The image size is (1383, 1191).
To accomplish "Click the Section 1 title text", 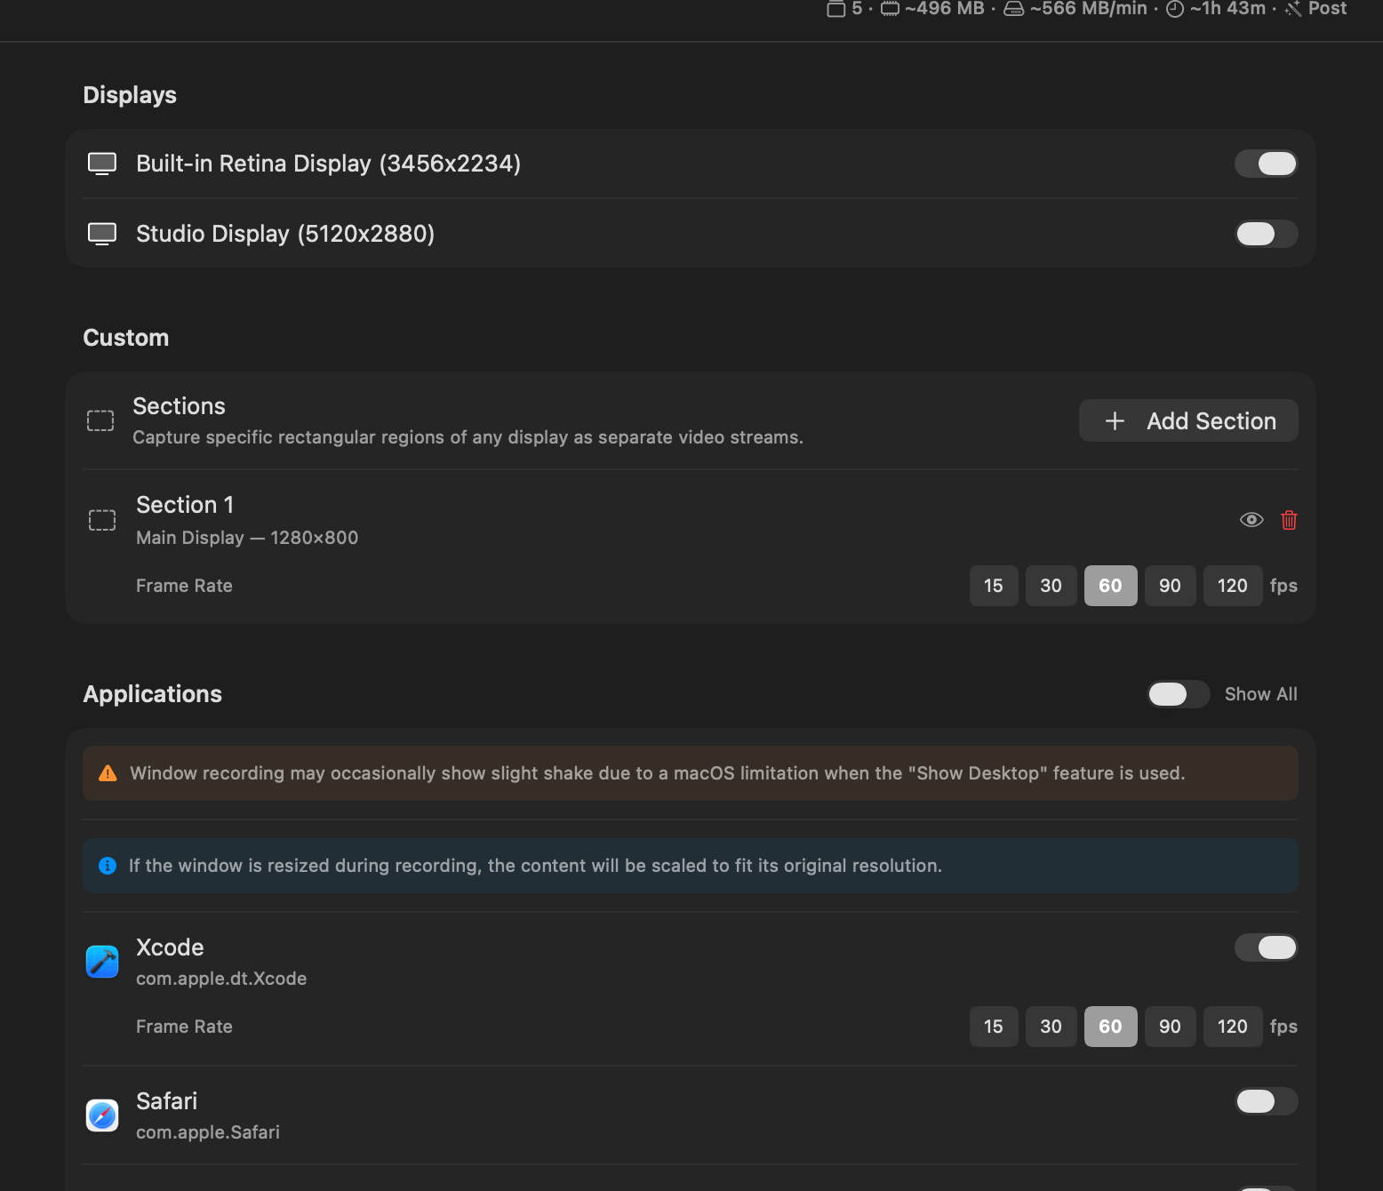I will tap(185, 505).
